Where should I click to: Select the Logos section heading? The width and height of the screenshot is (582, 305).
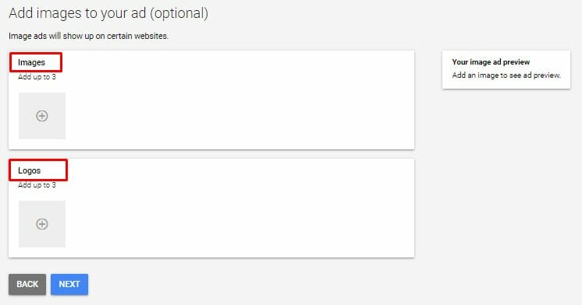[30, 170]
